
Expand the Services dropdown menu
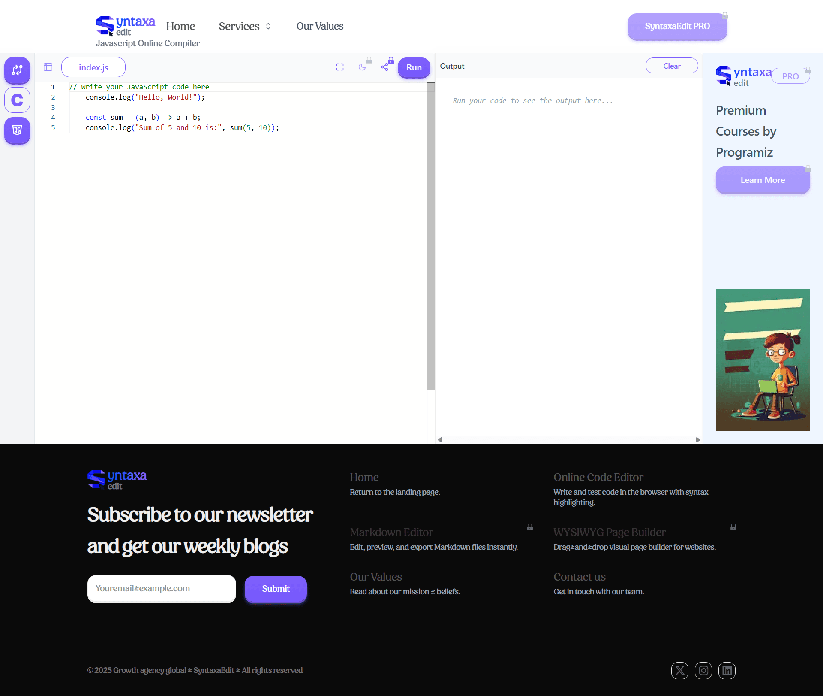tap(245, 26)
